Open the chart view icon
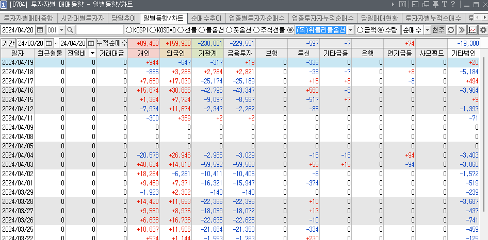 [x=473, y=30]
